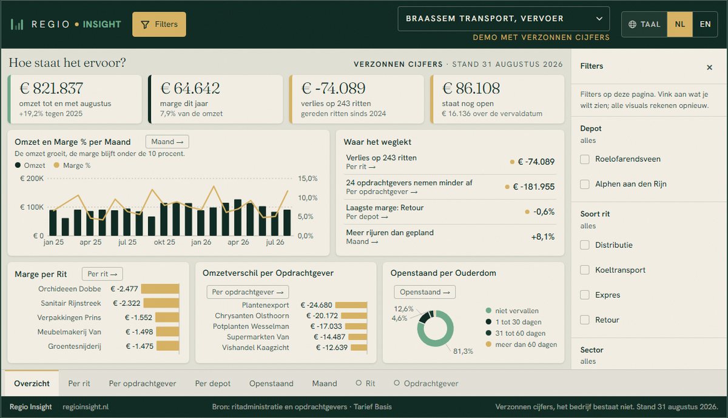728x418 pixels.
Task: Click the 1 tot 30 dagen legend dot
Action: point(489,322)
